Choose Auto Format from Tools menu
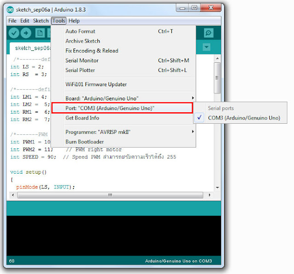 (x=124, y=31)
